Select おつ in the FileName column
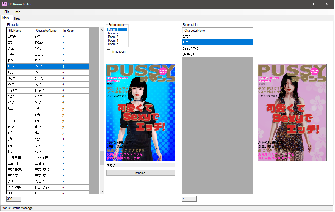 (x=21, y=60)
